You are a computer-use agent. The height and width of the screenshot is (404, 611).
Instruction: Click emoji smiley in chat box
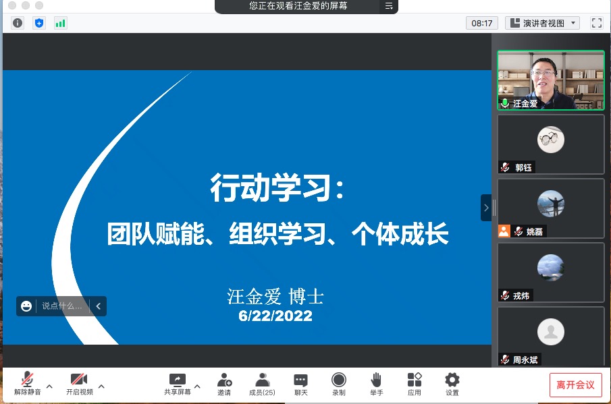(26, 306)
